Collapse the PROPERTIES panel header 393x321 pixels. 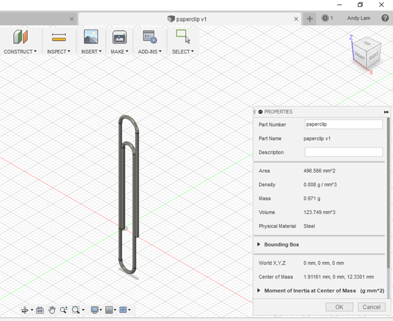260,112
